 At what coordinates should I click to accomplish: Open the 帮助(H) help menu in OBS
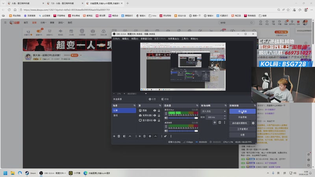pyautogui.click(x=194, y=39)
